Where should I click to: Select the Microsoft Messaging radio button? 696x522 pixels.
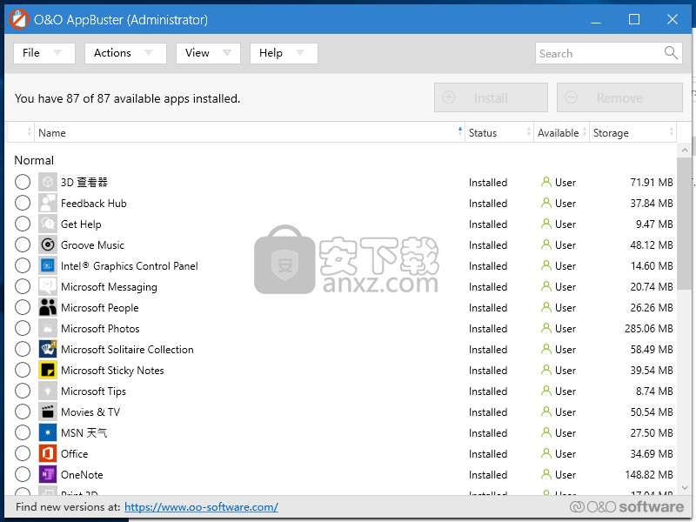pyautogui.click(x=23, y=286)
